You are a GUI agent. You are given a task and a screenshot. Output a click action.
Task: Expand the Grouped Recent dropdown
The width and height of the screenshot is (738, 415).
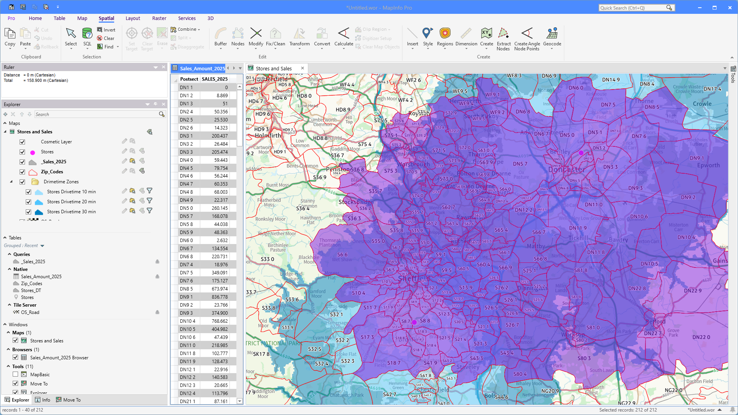click(42, 246)
